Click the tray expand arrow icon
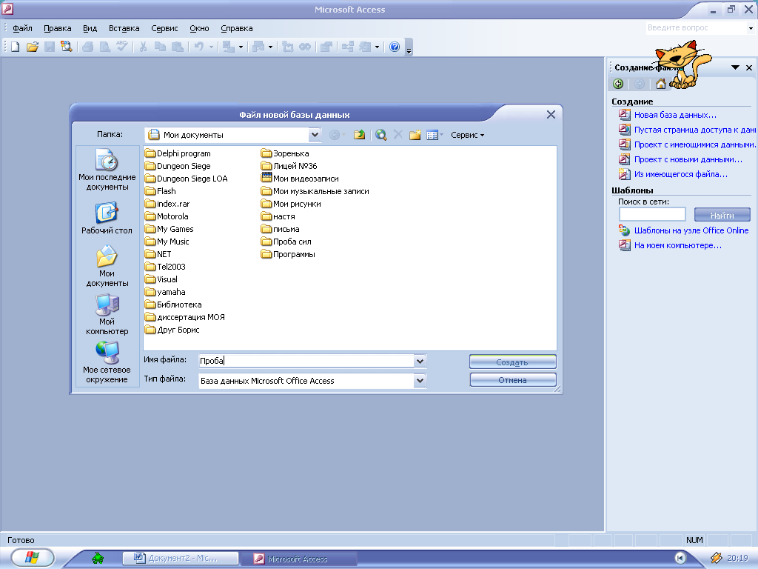The width and height of the screenshot is (758, 569). 680,559
